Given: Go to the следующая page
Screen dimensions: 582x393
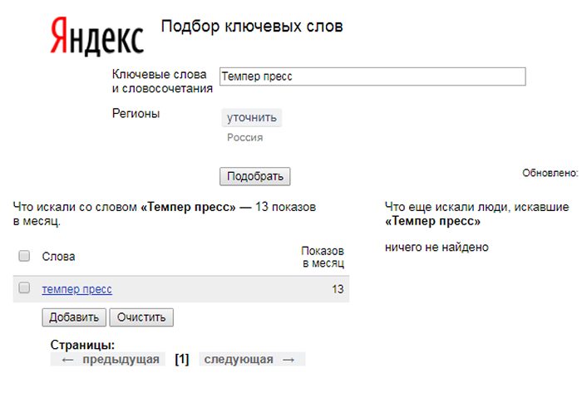Looking at the screenshot, I should click(x=239, y=359).
